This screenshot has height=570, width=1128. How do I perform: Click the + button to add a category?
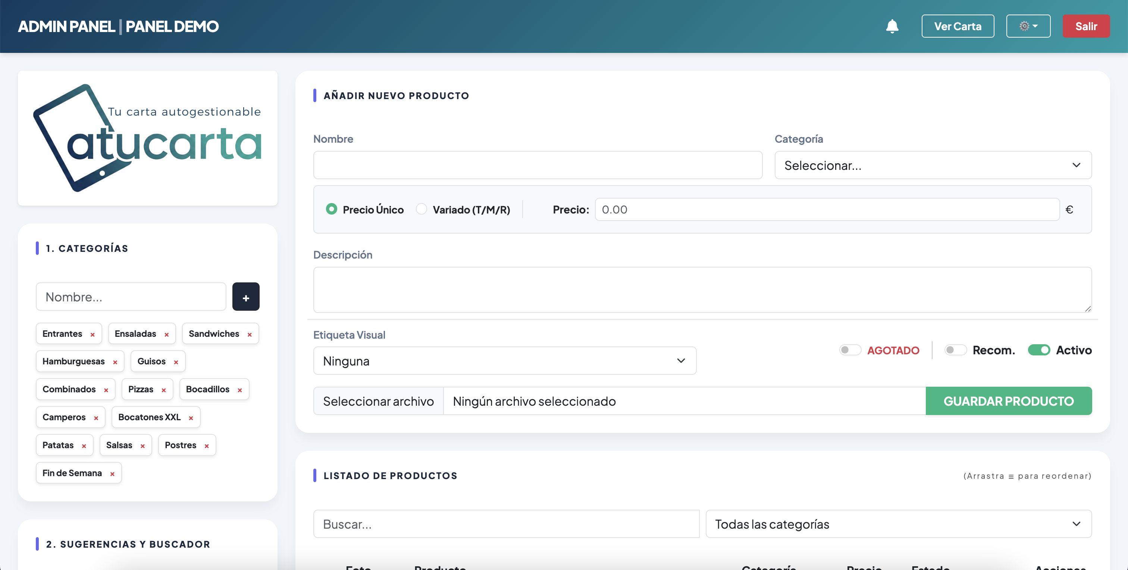click(x=246, y=297)
